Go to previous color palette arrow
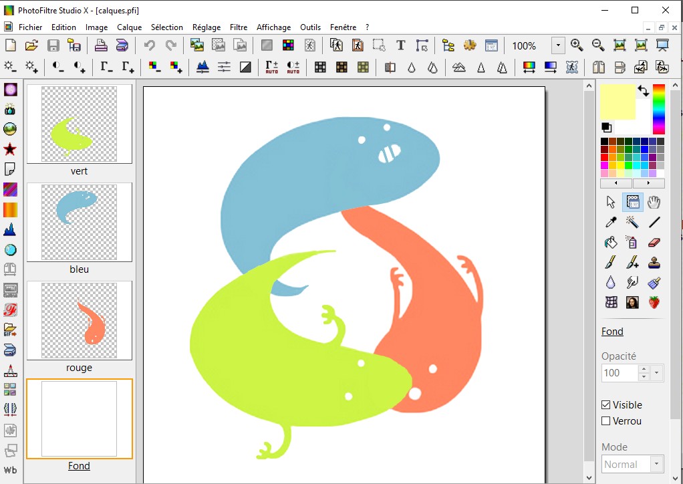The height and width of the screenshot is (484, 683). [616, 183]
